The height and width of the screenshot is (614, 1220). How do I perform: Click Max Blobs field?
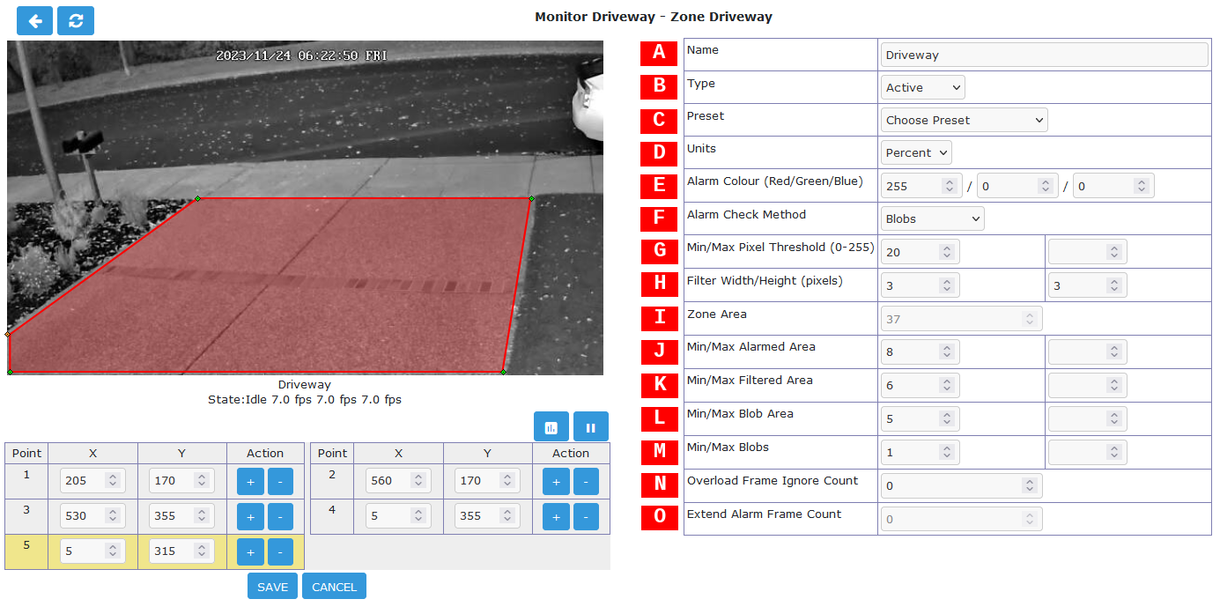click(x=1087, y=452)
